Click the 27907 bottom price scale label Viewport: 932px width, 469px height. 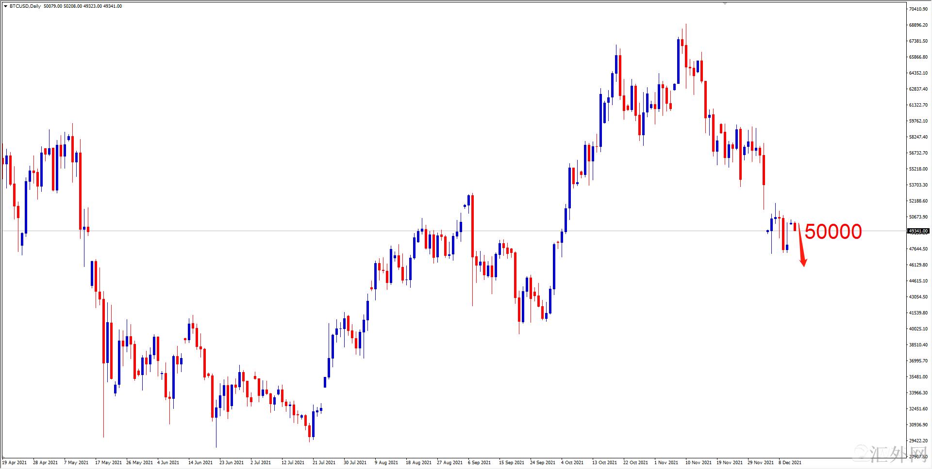click(x=918, y=456)
